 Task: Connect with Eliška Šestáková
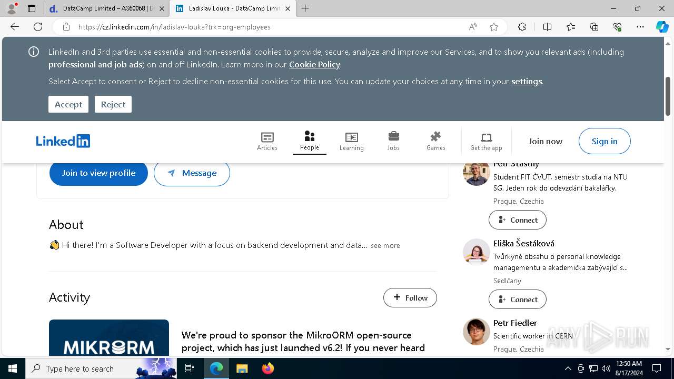pyautogui.click(x=518, y=300)
